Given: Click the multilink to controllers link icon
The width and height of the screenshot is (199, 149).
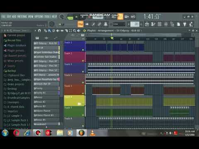Looking at the screenshot, I should [x=99, y=24].
